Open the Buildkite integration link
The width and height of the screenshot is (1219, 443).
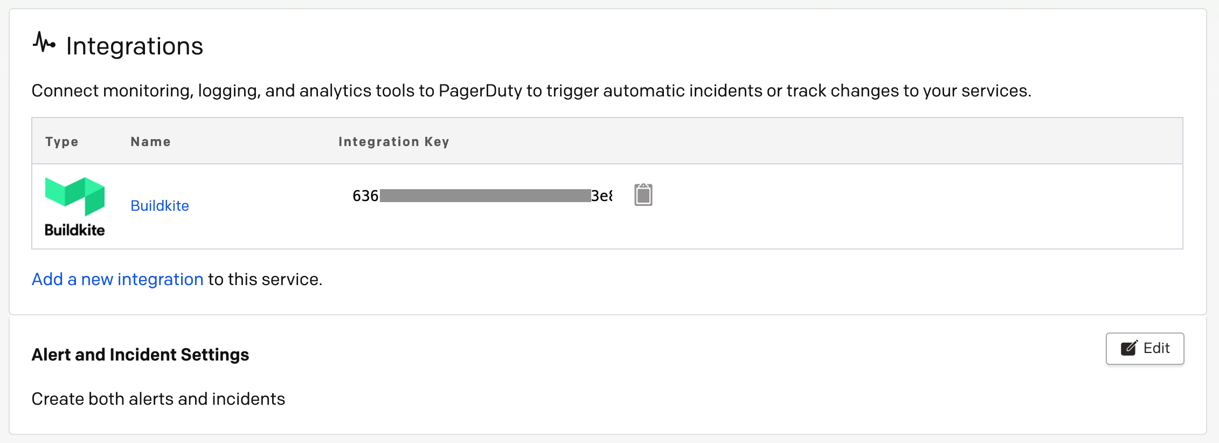160,205
